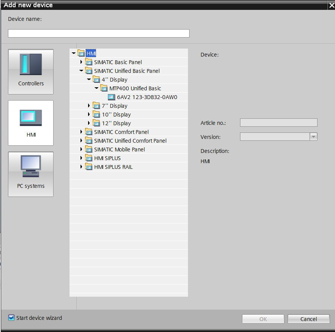Click the SIMATIC Unified Basic Panel folder icon

pos(88,71)
